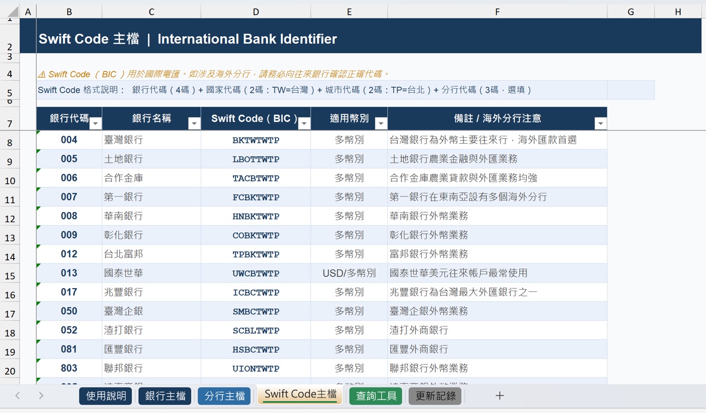Select column D header
This screenshot has width=706, height=413.
[x=256, y=12]
